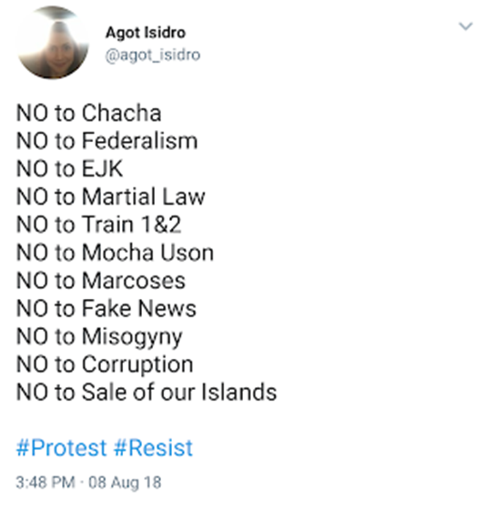Tap the 'NO to Train 1&2' line
This screenshot has width=489, height=505.
click(98, 224)
